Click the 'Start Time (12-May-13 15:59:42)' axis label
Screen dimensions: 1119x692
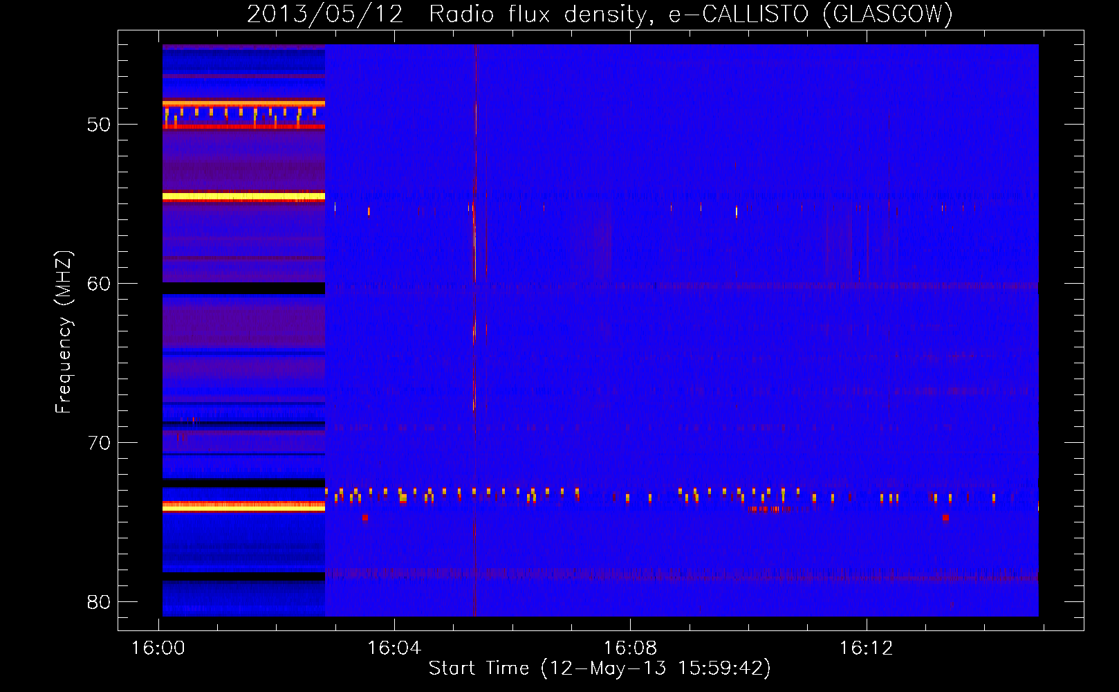(x=600, y=668)
